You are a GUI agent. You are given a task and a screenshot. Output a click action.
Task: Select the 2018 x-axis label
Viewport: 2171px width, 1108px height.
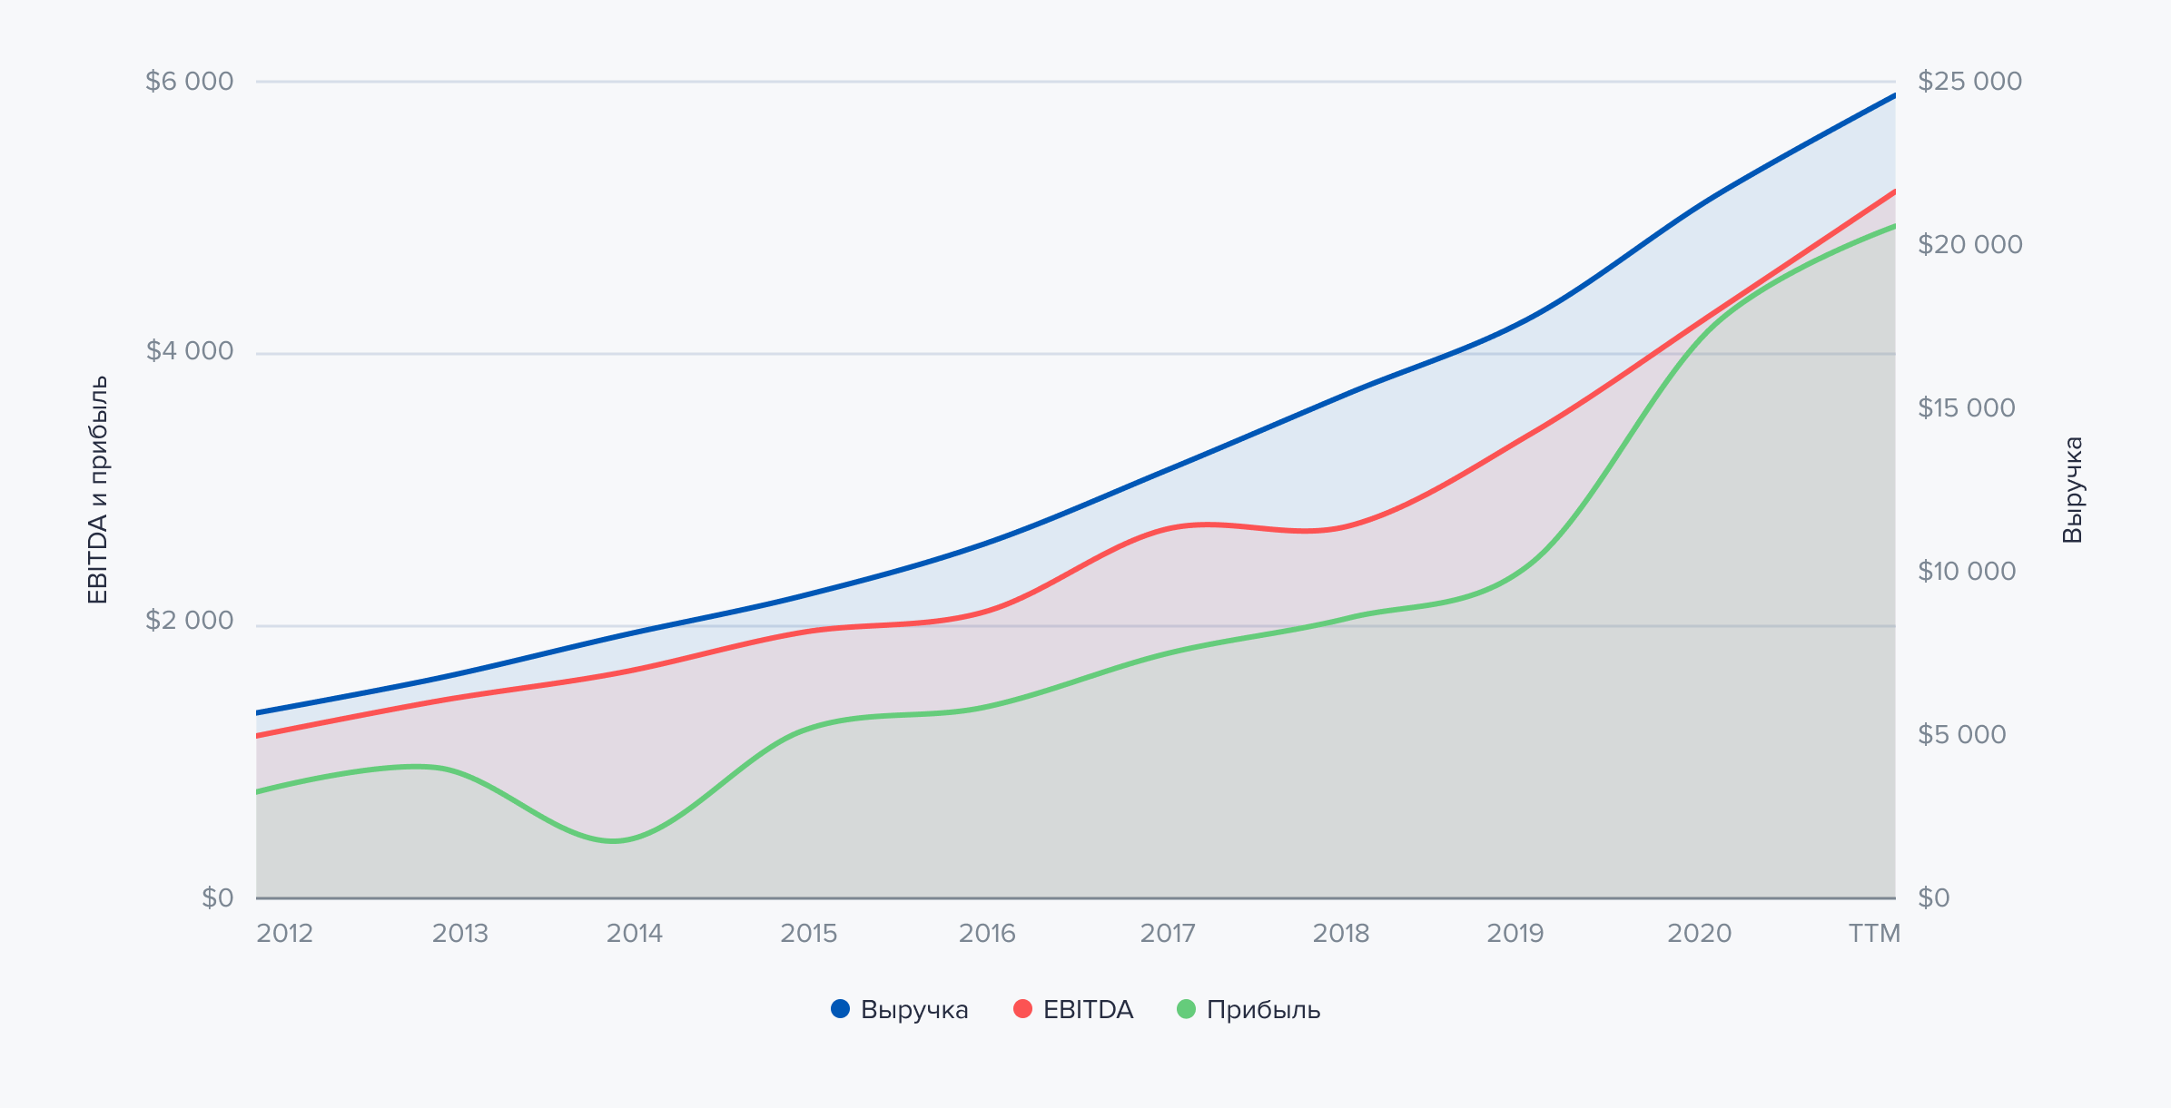tap(1341, 933)
